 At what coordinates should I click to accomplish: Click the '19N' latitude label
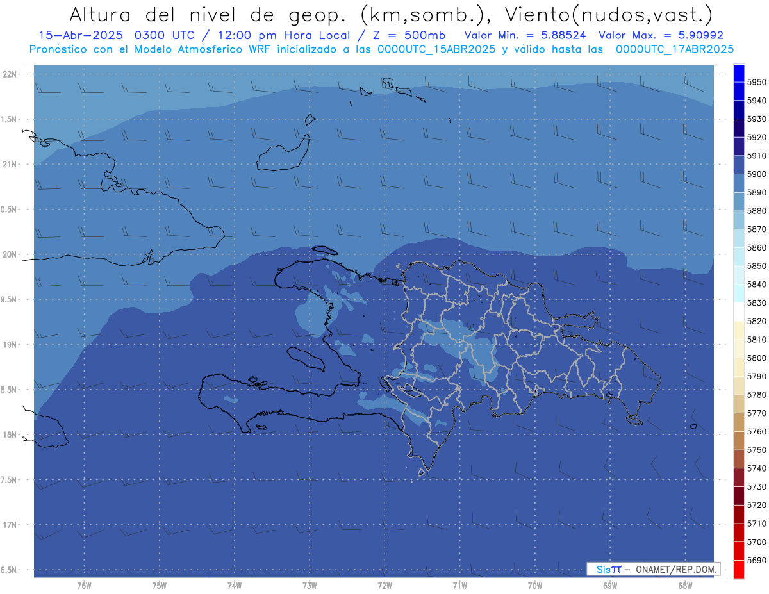coord(11,344)
